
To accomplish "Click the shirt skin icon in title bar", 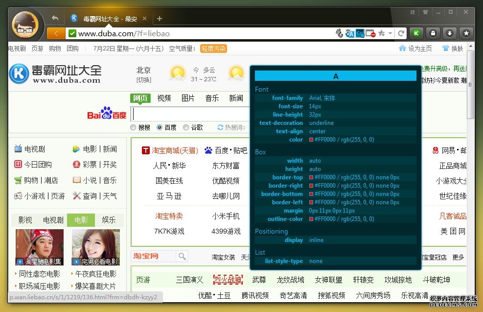I will [x=425, y=12].
